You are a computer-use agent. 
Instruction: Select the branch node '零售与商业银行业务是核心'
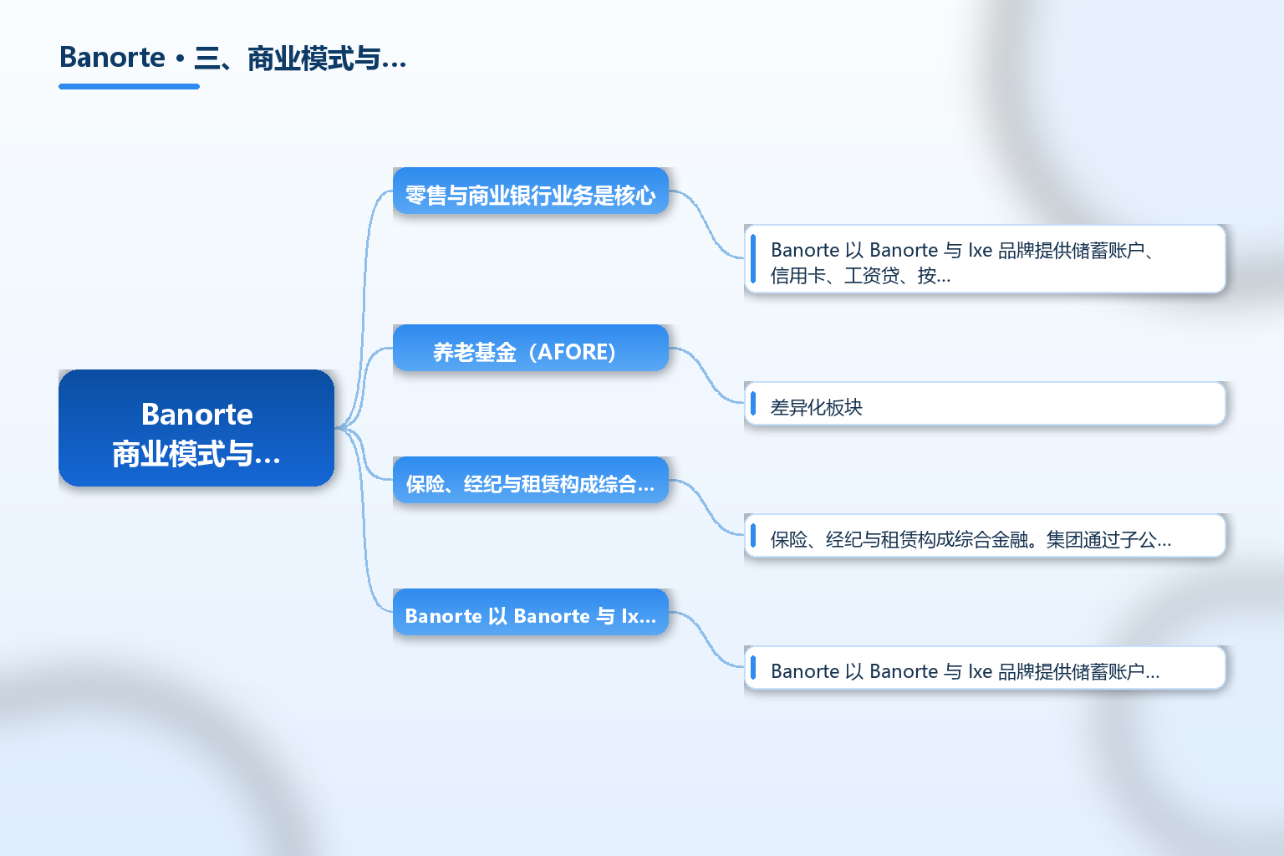pos(531,191)
